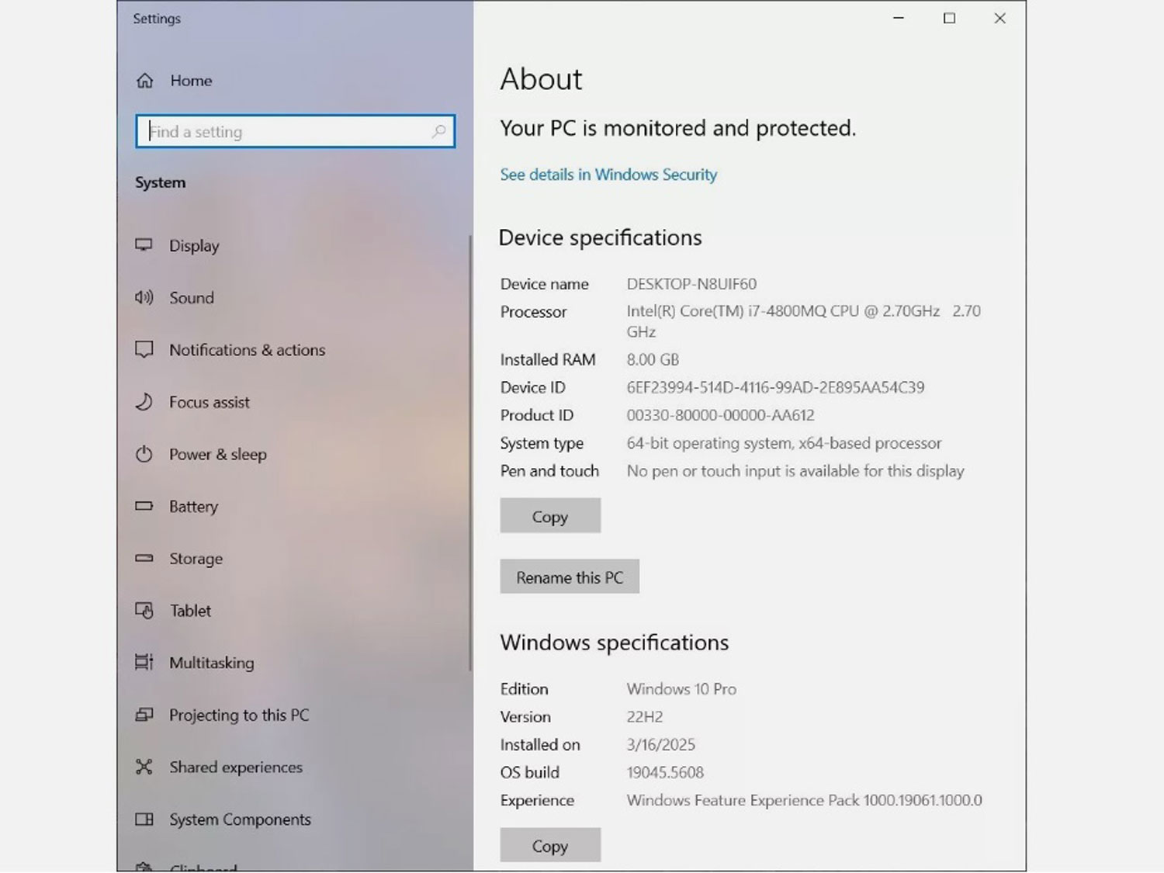Open Shared experiences
Screen dimensions: 1164x873
tap(236, 767)
